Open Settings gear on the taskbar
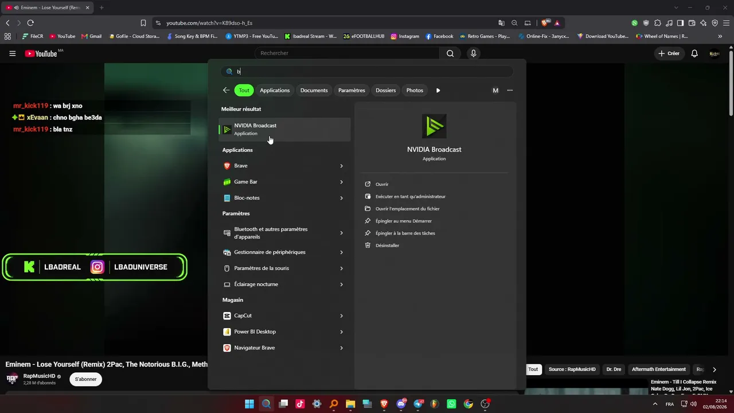 pyautogui.click(x=317, y=404)
